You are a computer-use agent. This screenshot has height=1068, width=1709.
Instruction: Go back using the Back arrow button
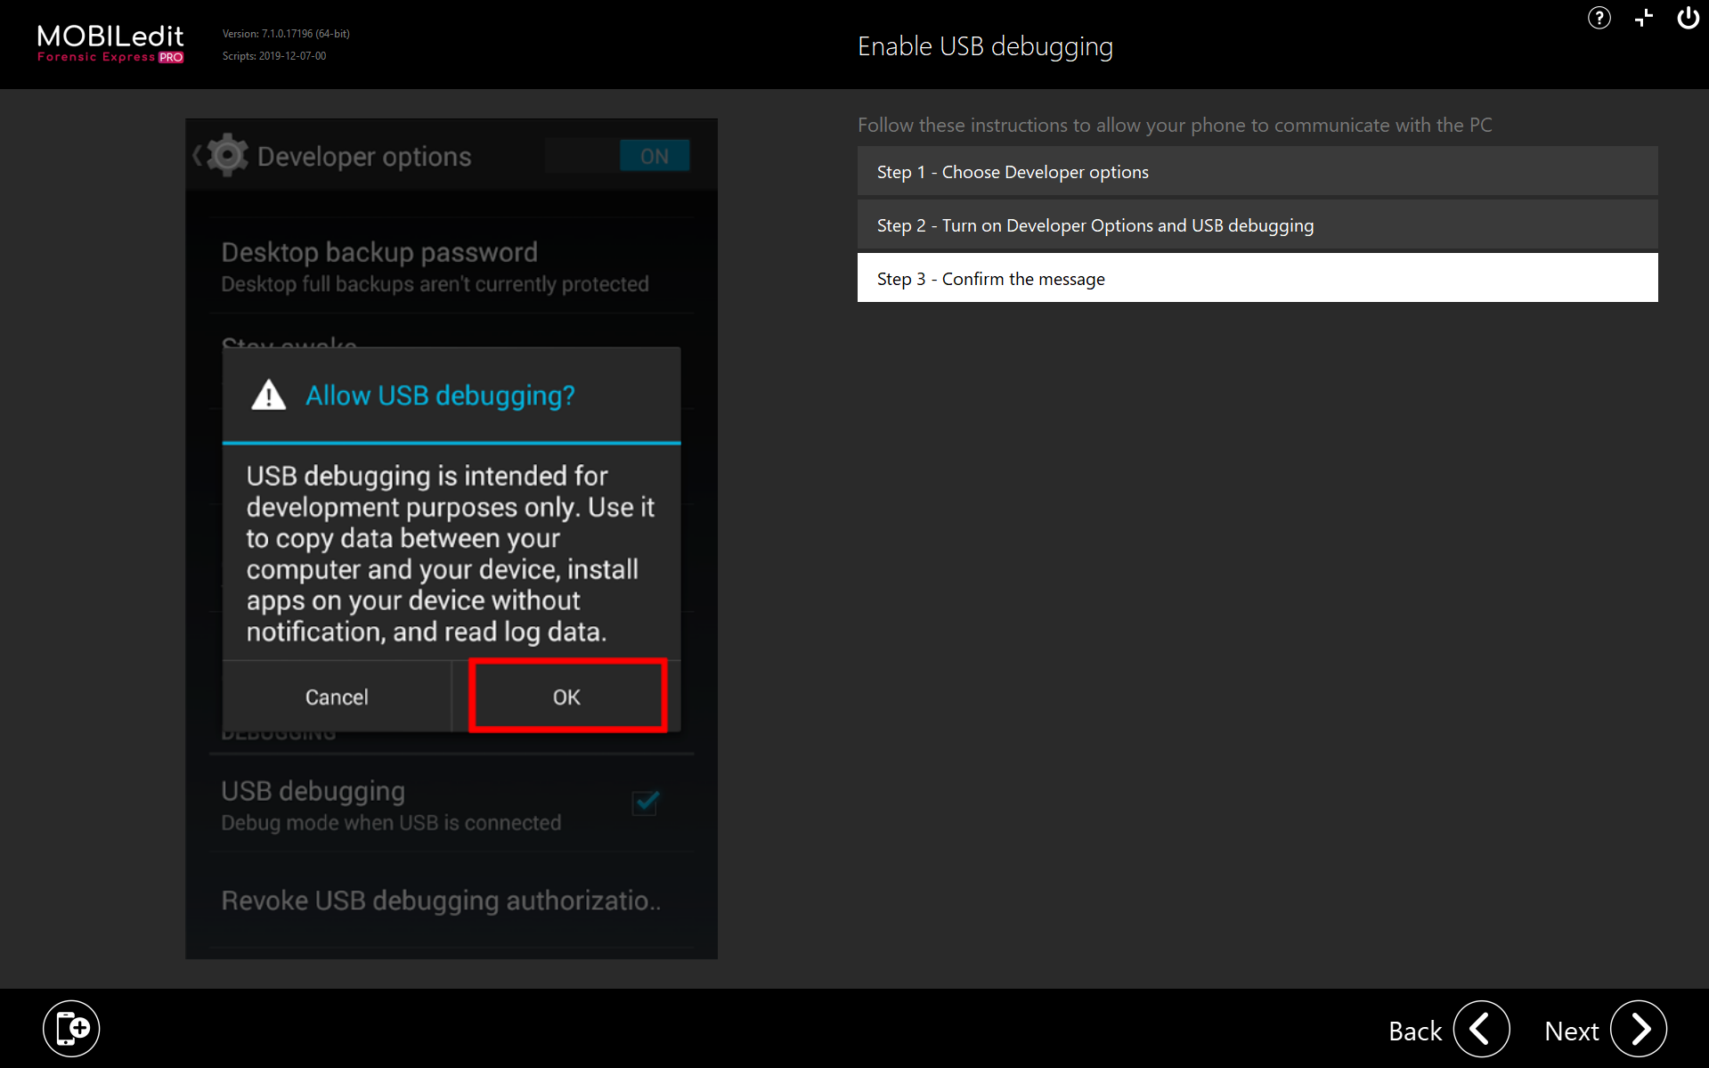1481,1029
